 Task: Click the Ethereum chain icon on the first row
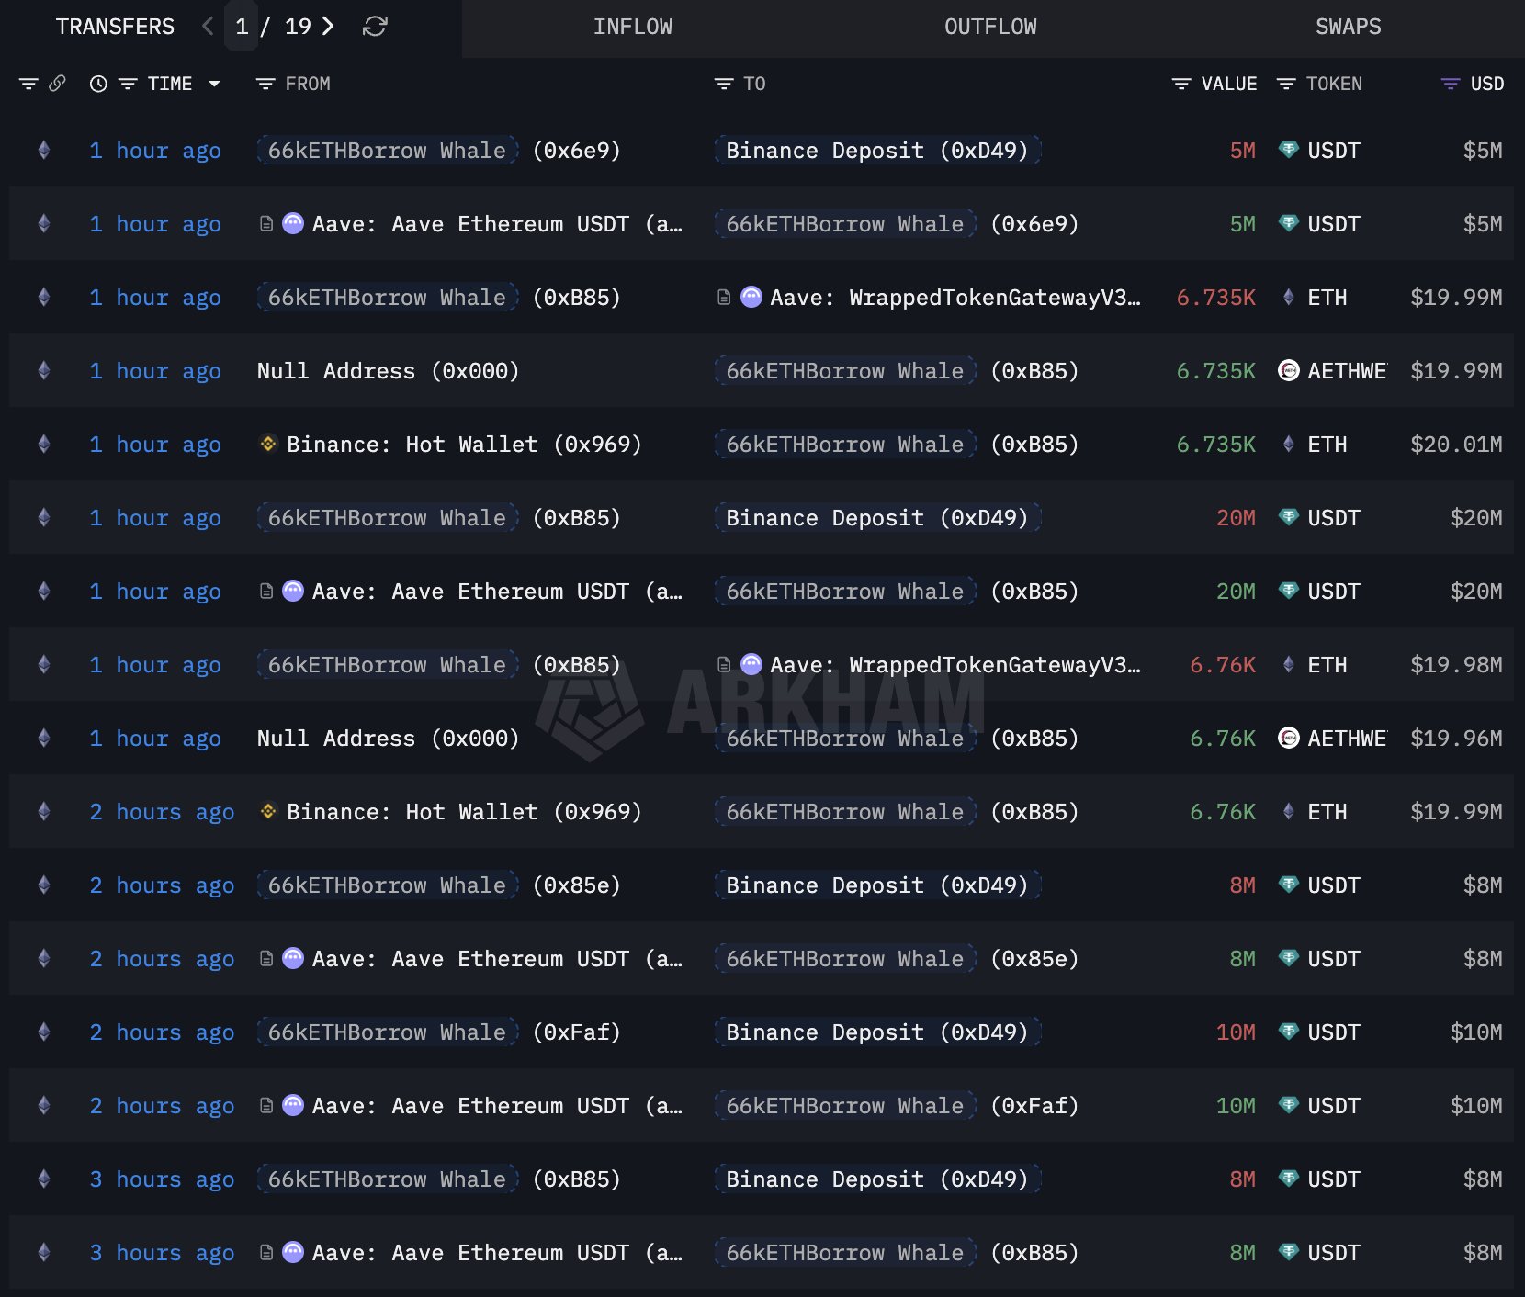click(x=43, y=151)
